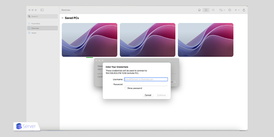The width and height of the screenshot is (274, 137).
Task: Select the left saved PC thumbnail
Action: [89, 40]
